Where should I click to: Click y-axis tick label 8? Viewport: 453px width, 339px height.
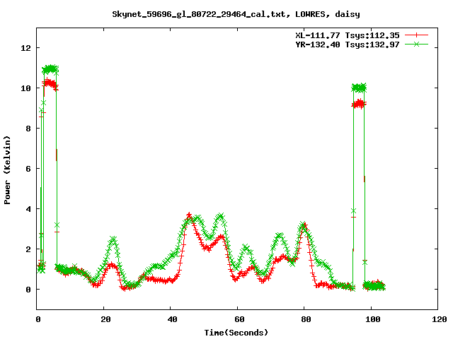click(x=28, y=129)
